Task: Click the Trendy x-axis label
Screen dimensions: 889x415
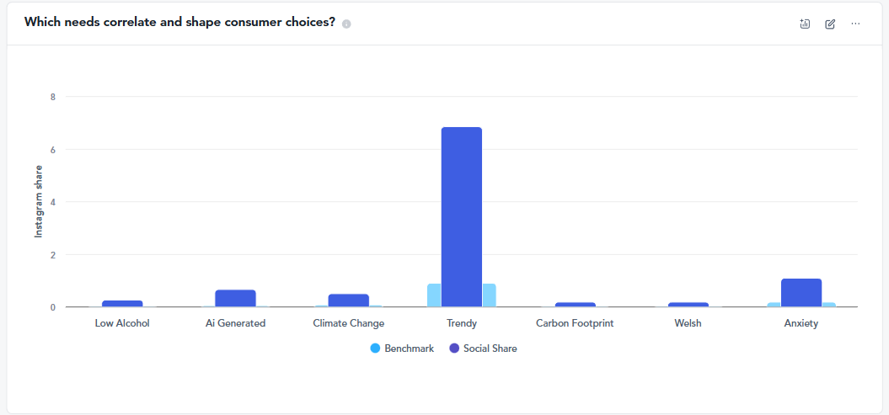Action: (461, 323)
